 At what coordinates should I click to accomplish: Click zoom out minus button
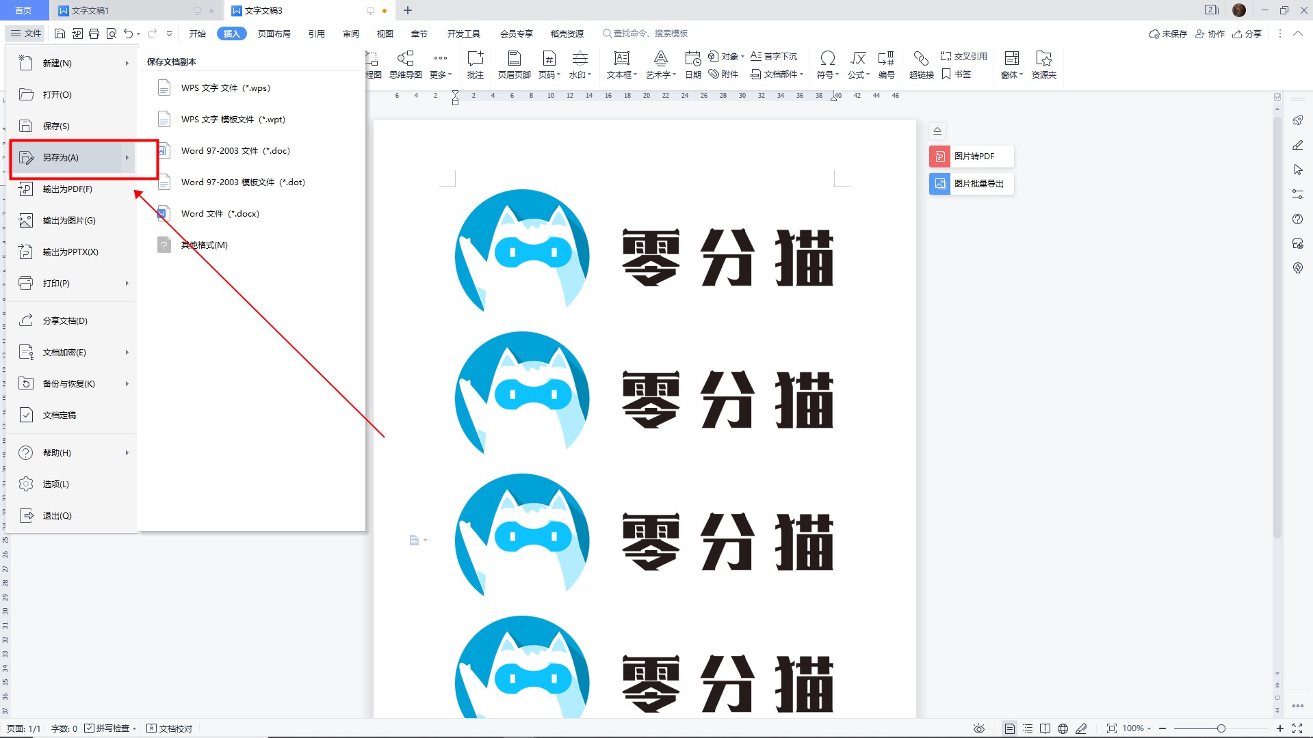coord(1162,728)
